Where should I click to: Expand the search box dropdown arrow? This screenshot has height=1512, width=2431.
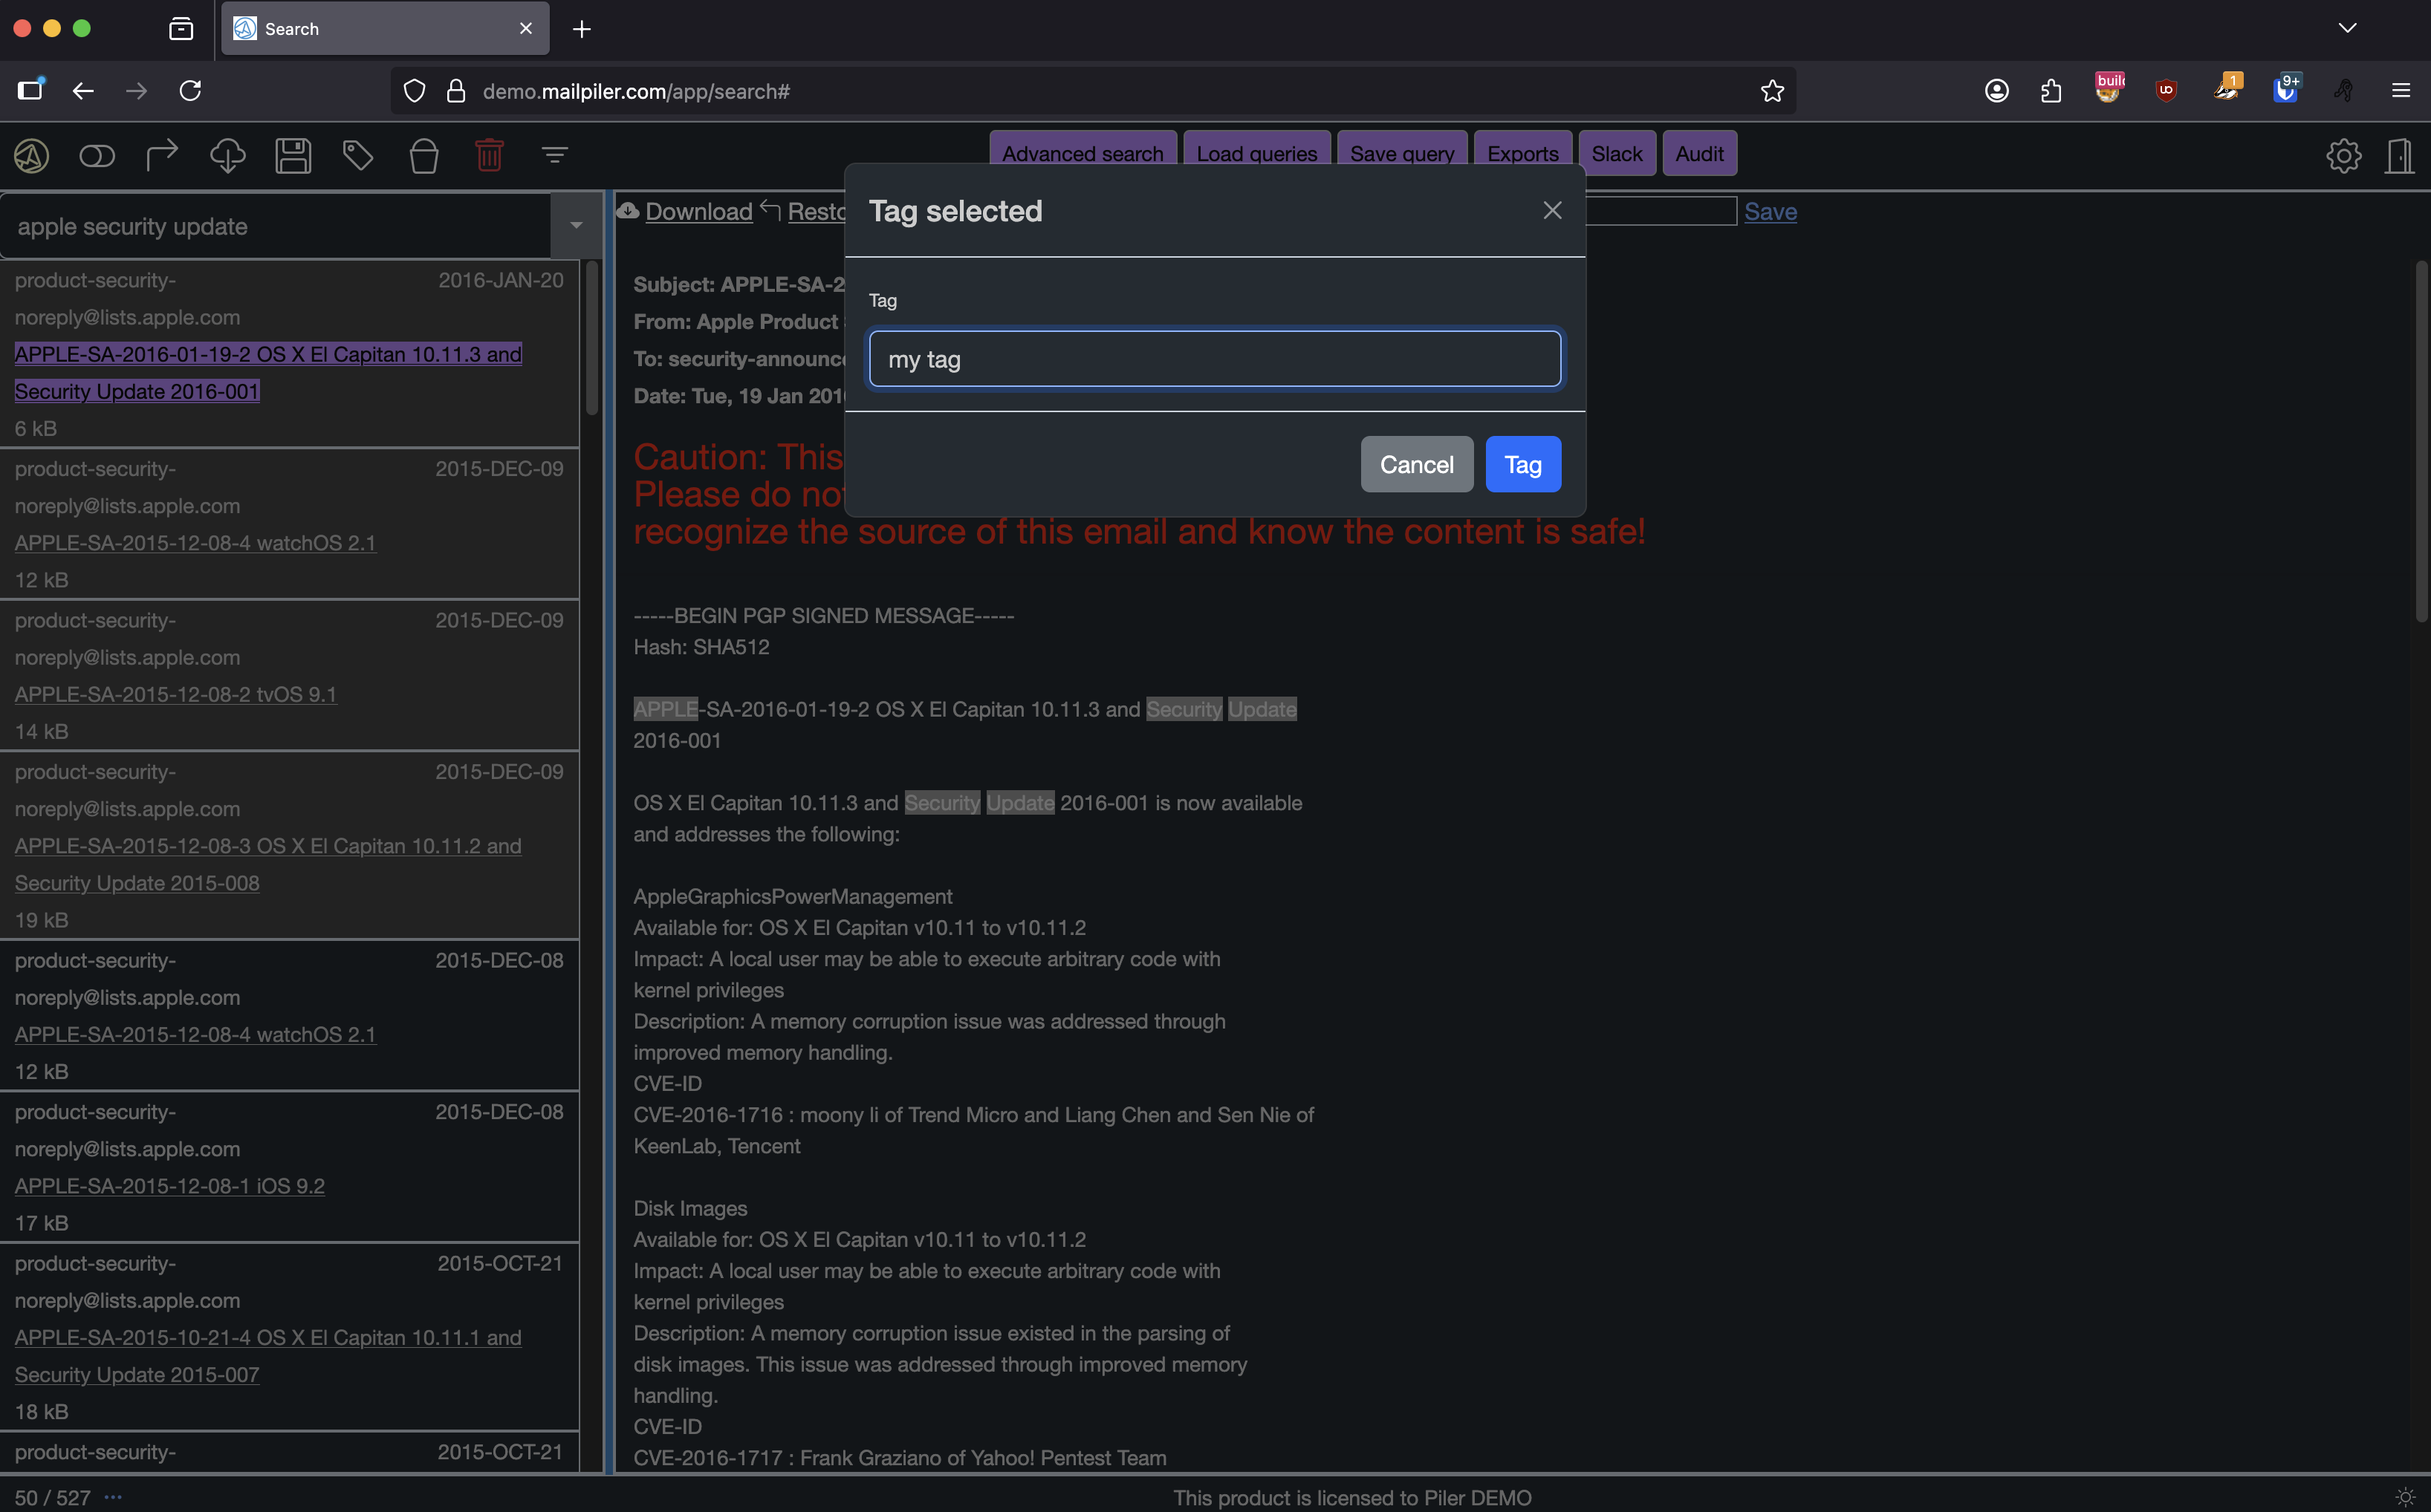[x=577, y=226]
